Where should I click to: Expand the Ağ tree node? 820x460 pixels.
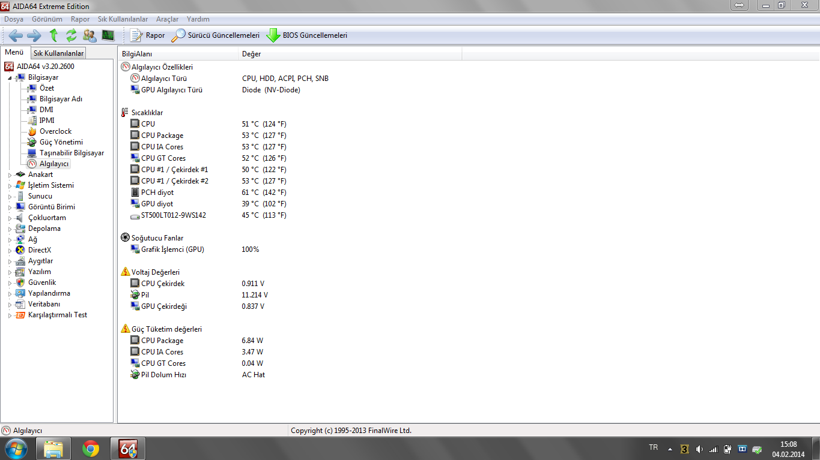click(x=10, y=239)
